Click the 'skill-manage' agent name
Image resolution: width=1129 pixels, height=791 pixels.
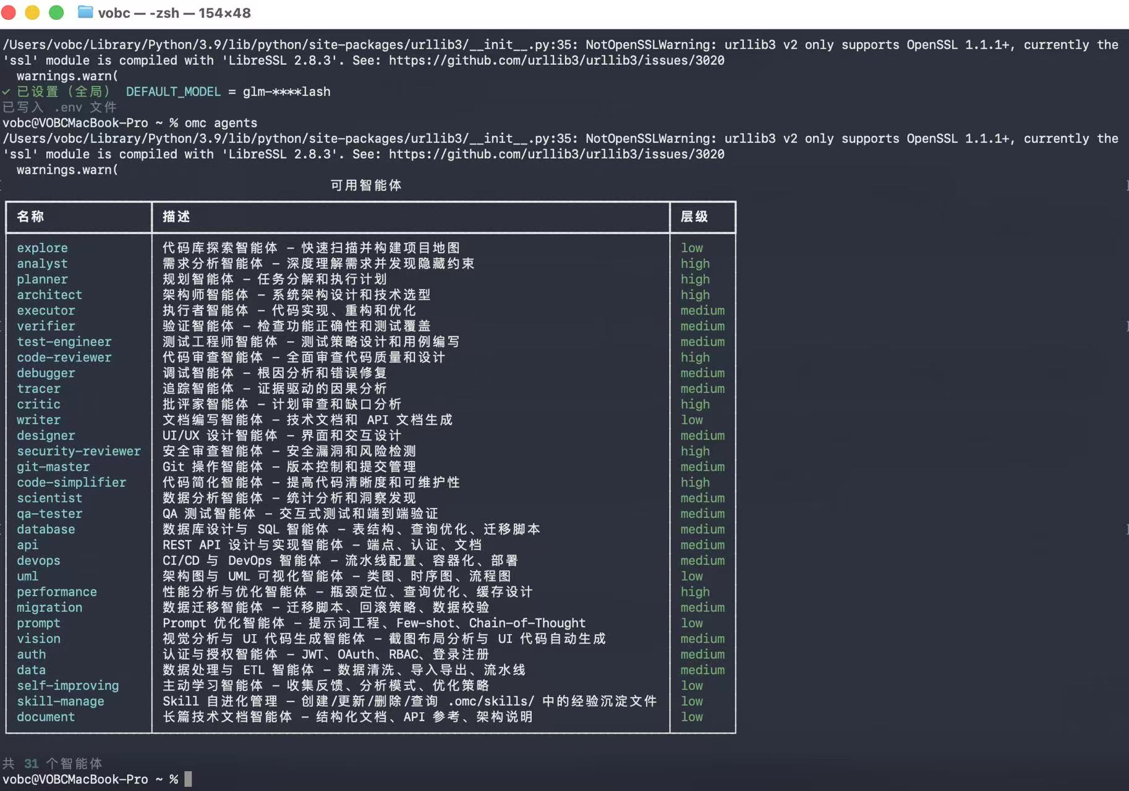61,701
